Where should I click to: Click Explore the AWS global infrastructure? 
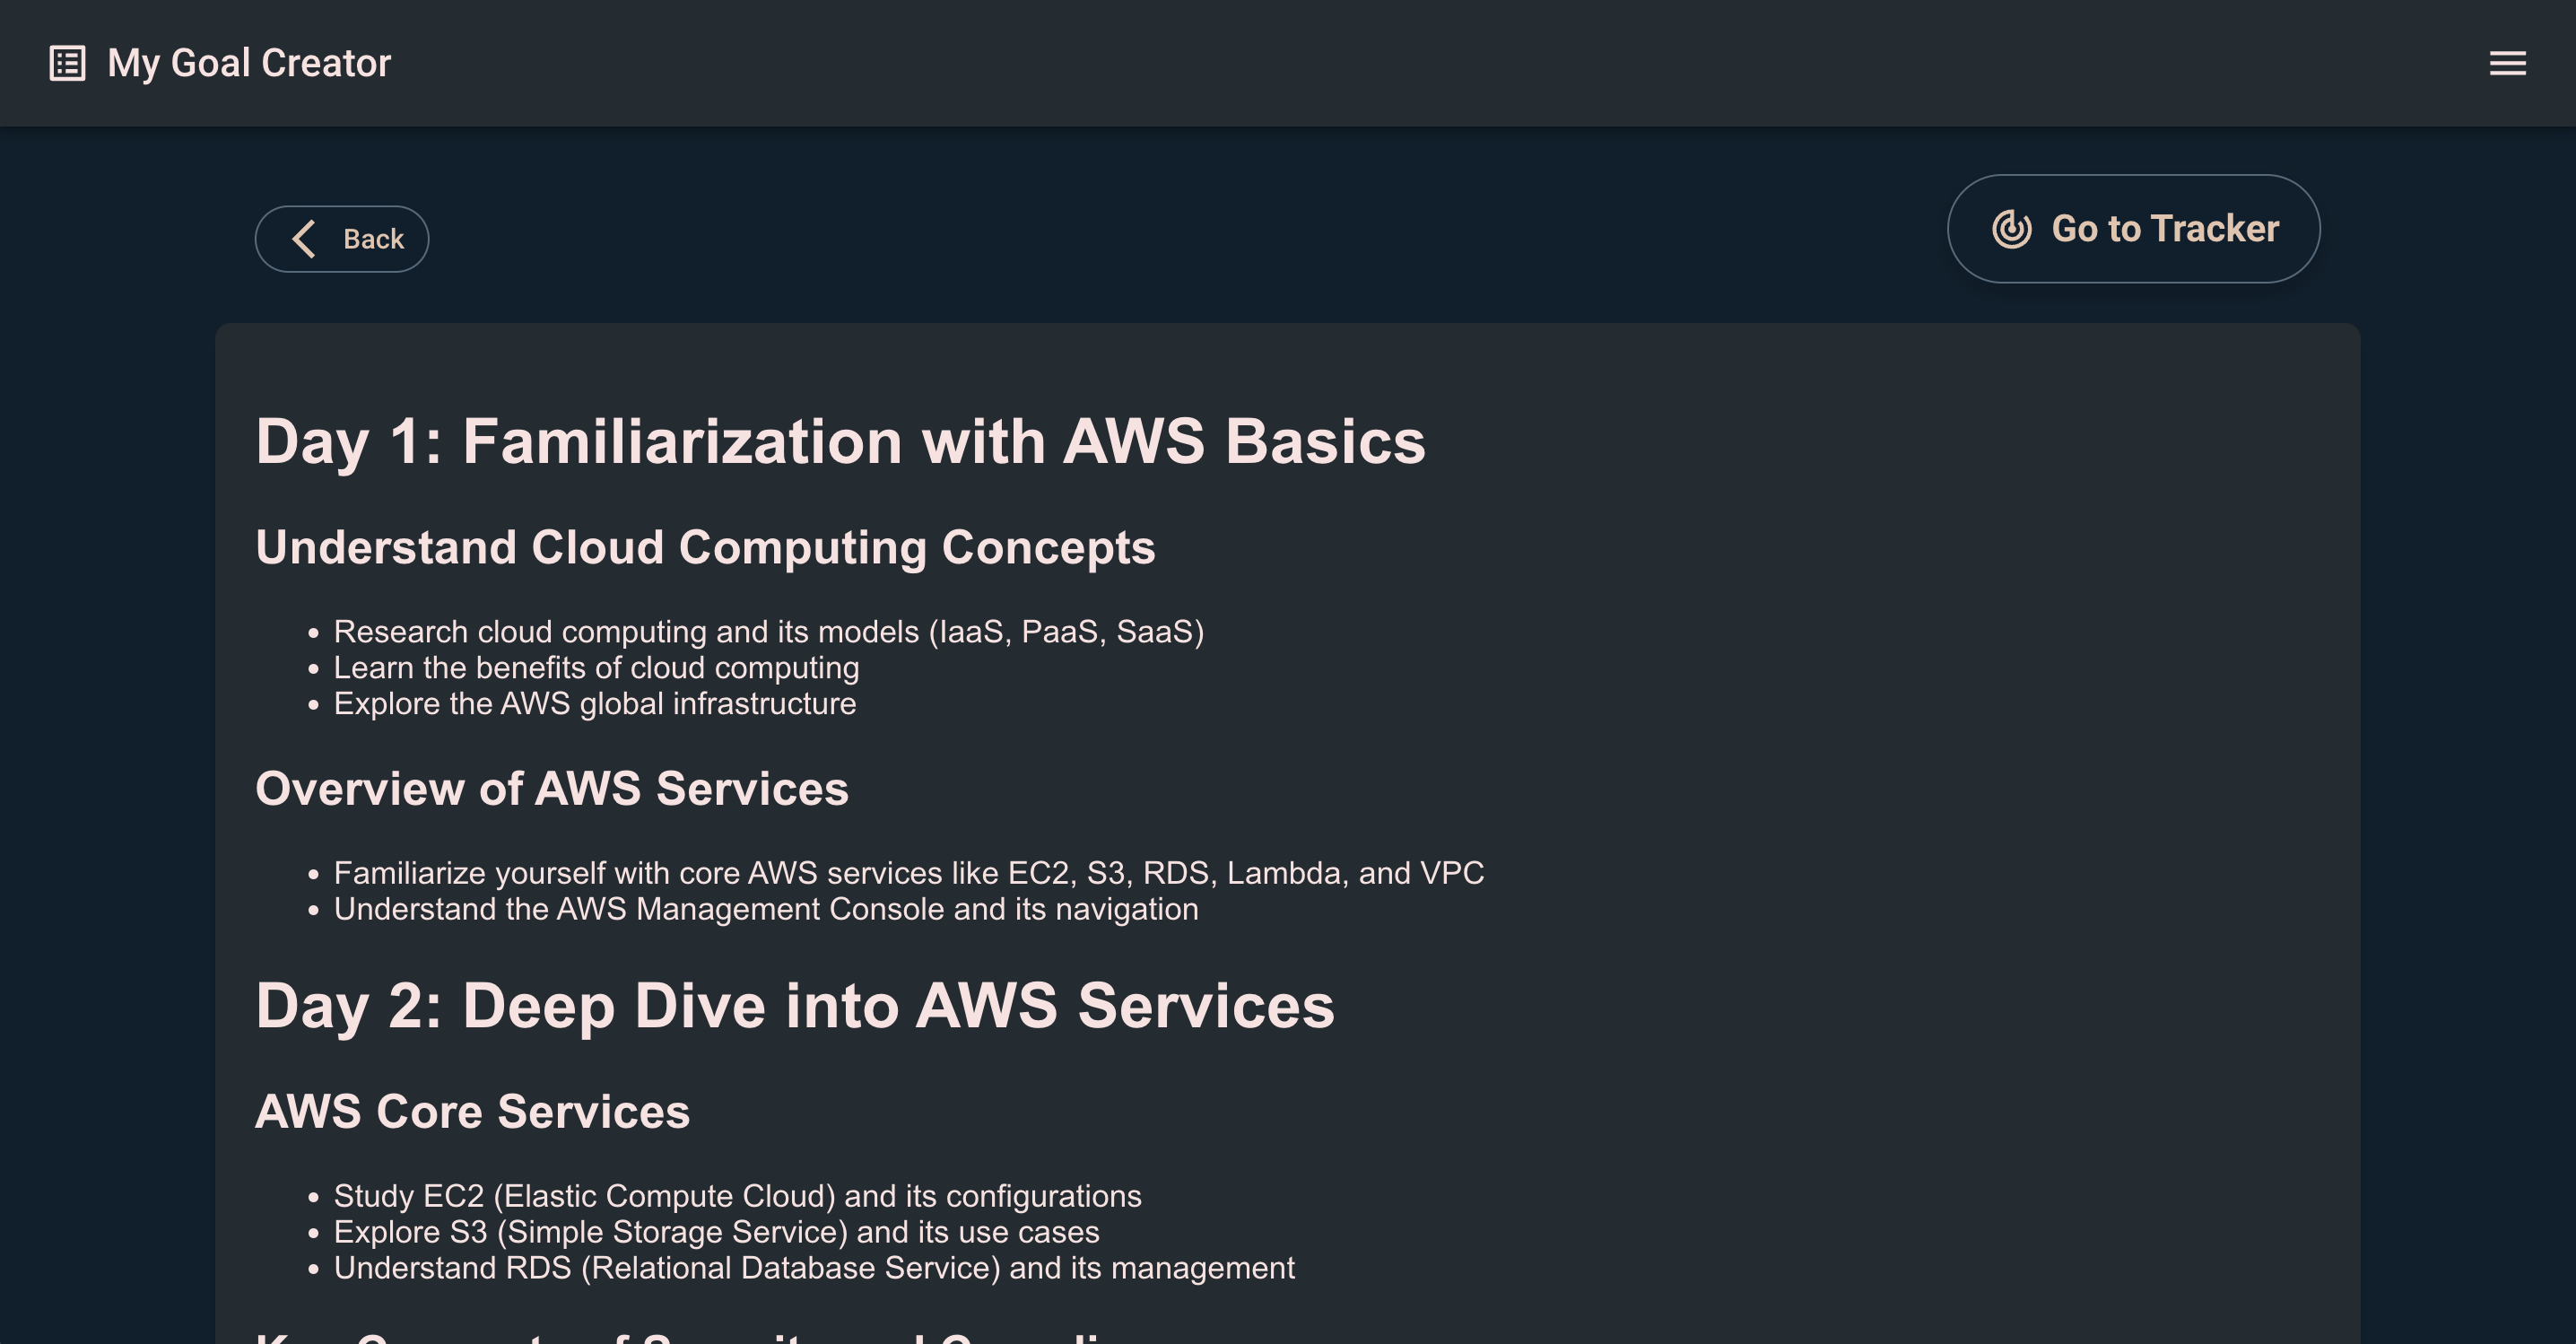pos(594,704)
